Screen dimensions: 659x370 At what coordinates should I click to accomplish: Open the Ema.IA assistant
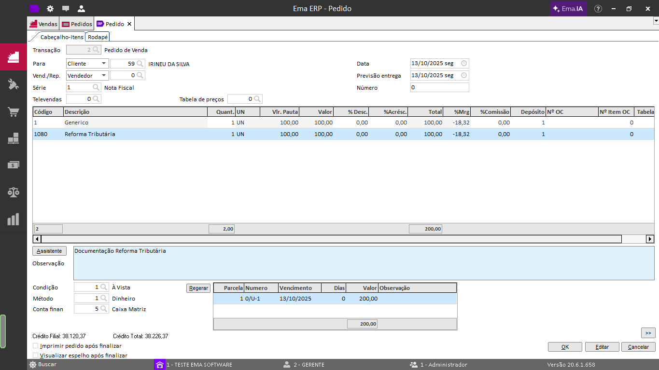[x=568, y=9]
